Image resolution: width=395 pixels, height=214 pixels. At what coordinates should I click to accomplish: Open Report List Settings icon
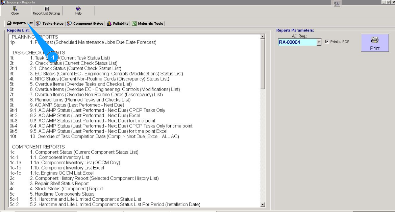coord(47,9)
